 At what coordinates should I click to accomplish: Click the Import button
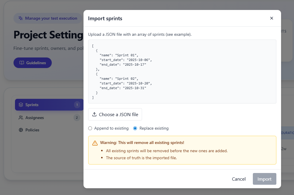coord(264,179)
